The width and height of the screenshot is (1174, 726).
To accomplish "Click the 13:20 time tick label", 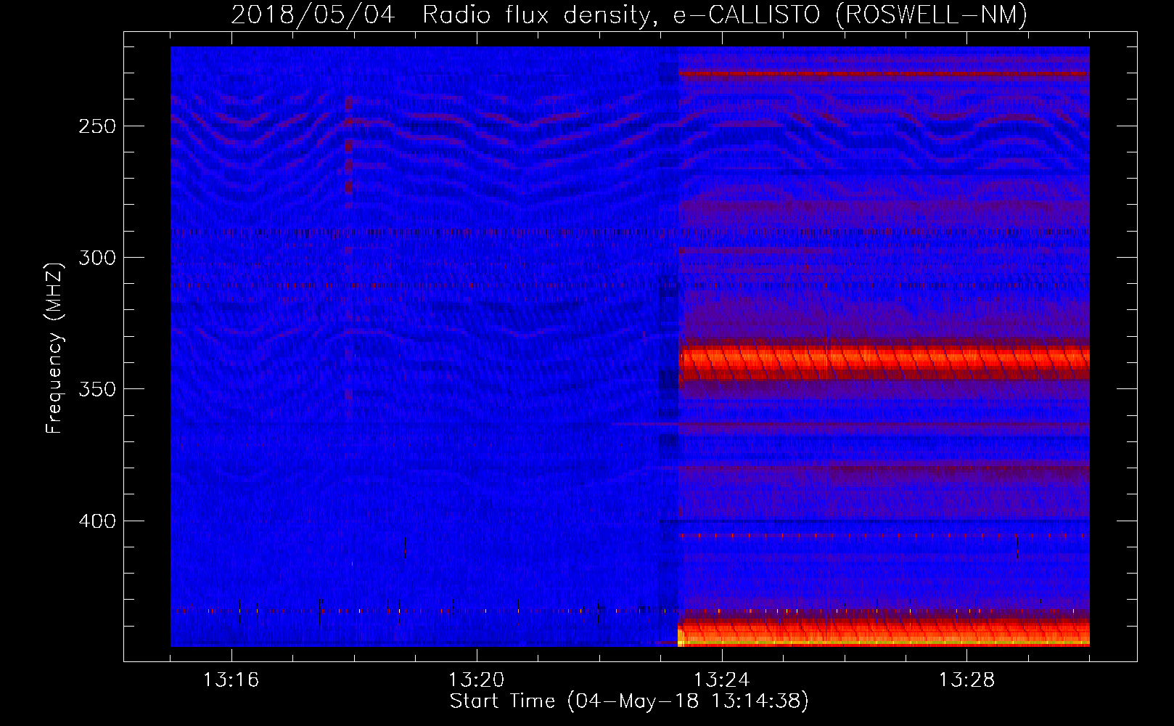I will pos(477,680).
